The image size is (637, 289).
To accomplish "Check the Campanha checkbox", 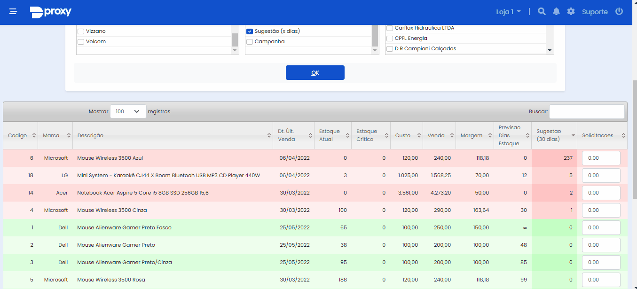I will pos(250,42).
